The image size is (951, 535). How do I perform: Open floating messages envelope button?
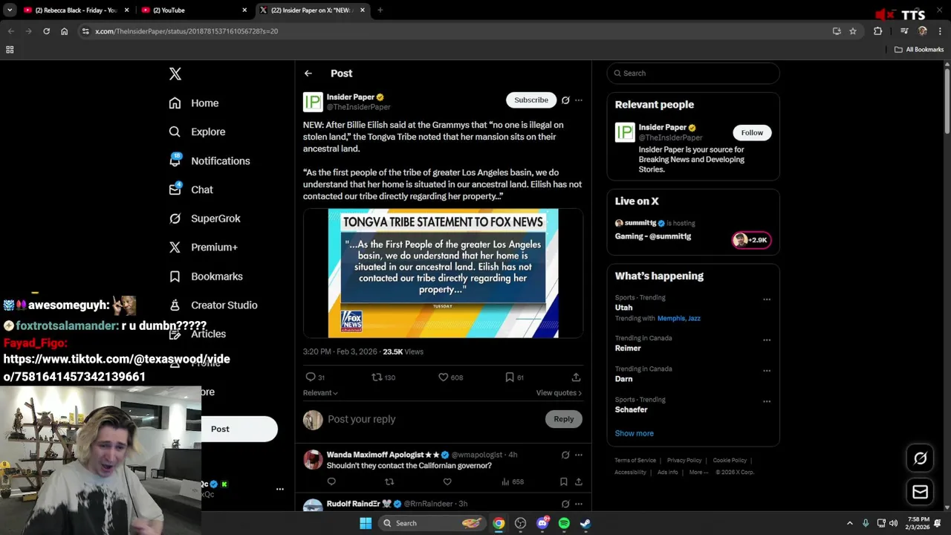point(920,492)
